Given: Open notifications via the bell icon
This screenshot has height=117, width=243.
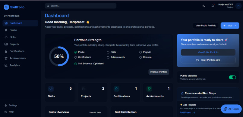Looking at the screenshot, I should click(x=213, y=6).
